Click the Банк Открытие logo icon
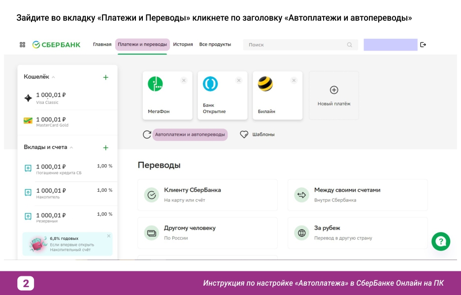Image resolution: width=461 pixels, height=295 pixels. click(210, 84)
